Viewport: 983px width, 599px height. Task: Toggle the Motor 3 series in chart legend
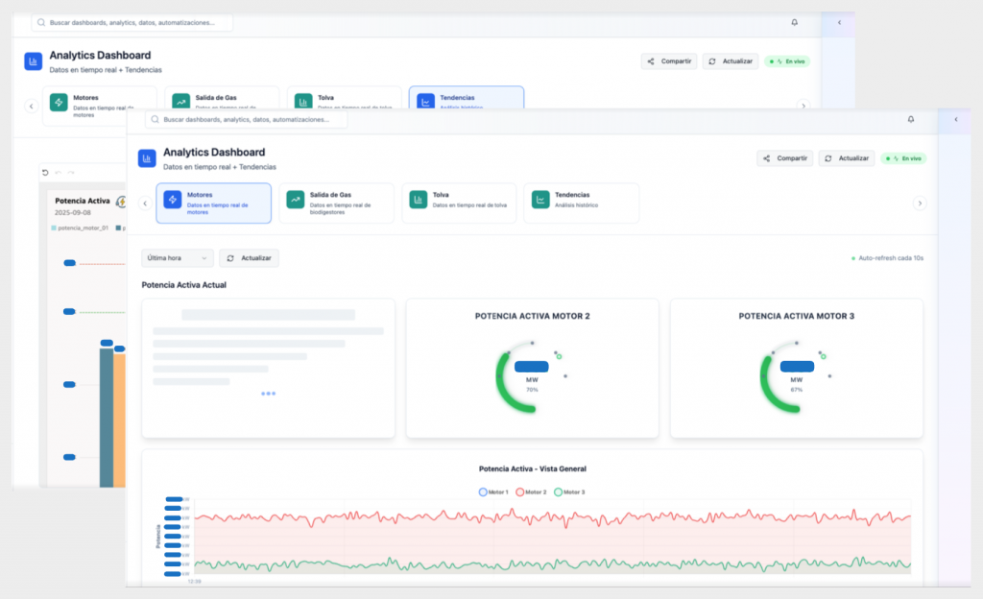pos(569,491)
